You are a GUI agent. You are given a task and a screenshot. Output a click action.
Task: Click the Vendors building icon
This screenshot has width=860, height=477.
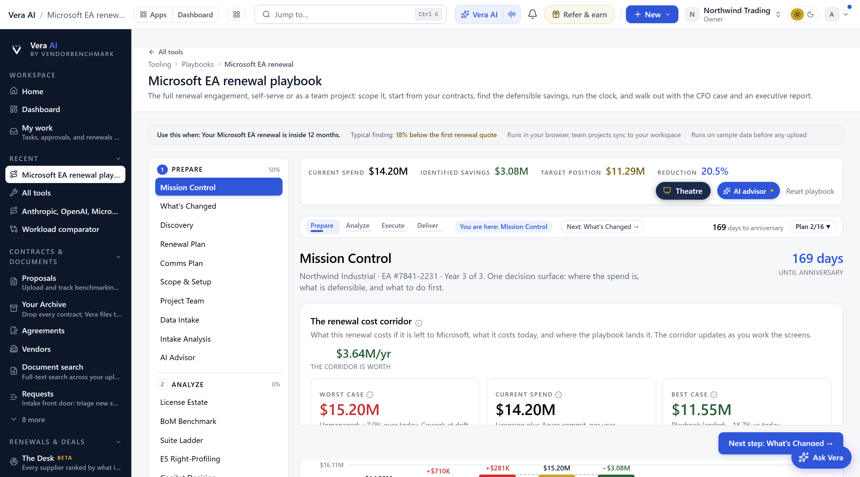click(x=14, y=349)
